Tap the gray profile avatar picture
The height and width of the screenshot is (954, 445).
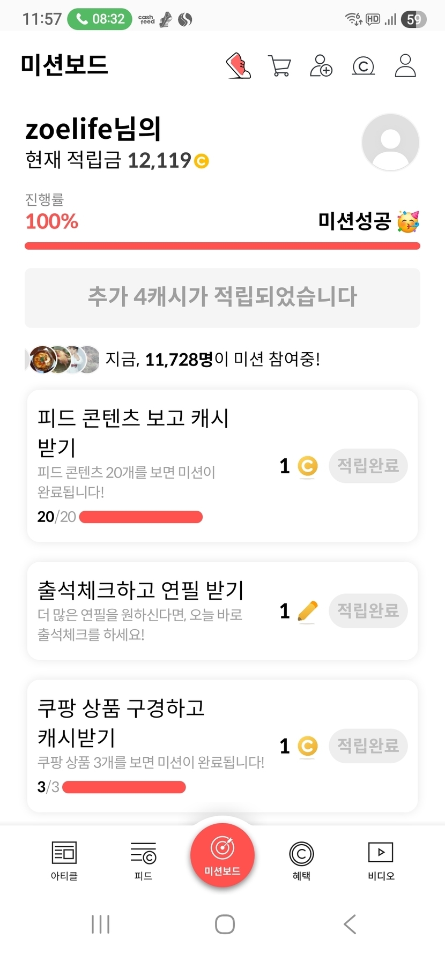pyautogui.click(x=390, y=142)
